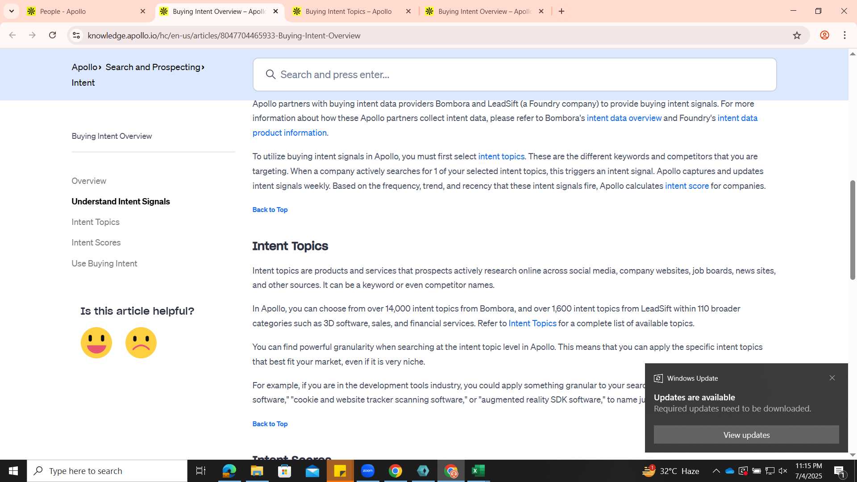The width and height of the screenshot is (857, 482).
Task: Close the Buying Intent Topics tab
Action: click(x=408, y=11)
